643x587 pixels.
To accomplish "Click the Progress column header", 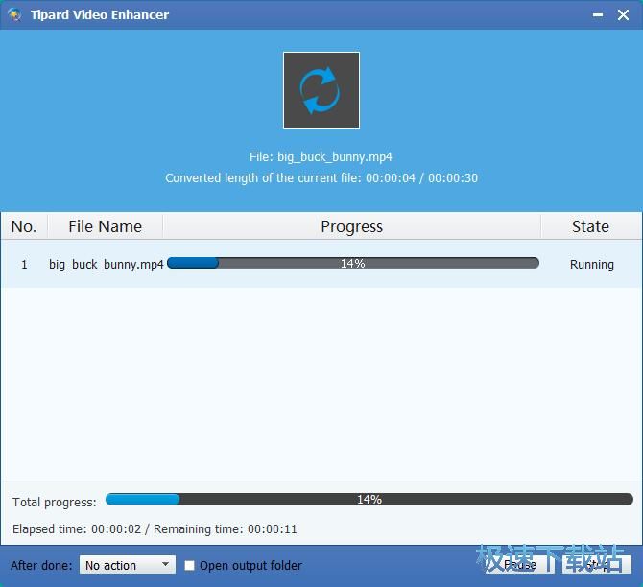I will tap(352, 226).
